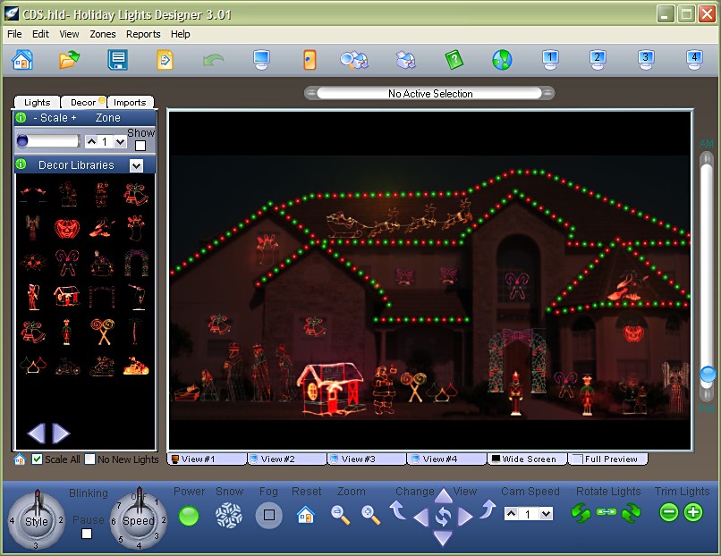Viewport: 721px width, 556px height.
Task: Zoom out with the minus magnifier
Action: click(x=340, y=515)
